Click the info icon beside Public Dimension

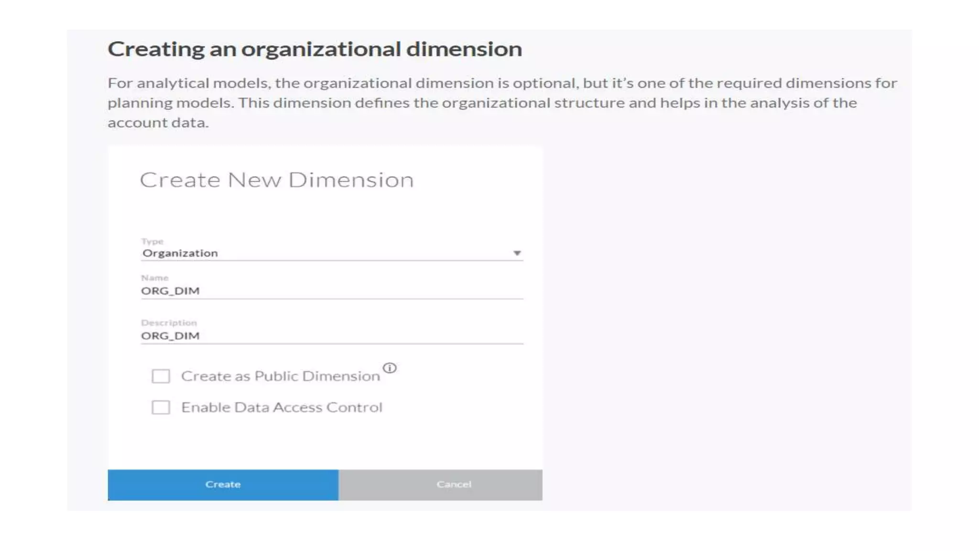[390, 368]
